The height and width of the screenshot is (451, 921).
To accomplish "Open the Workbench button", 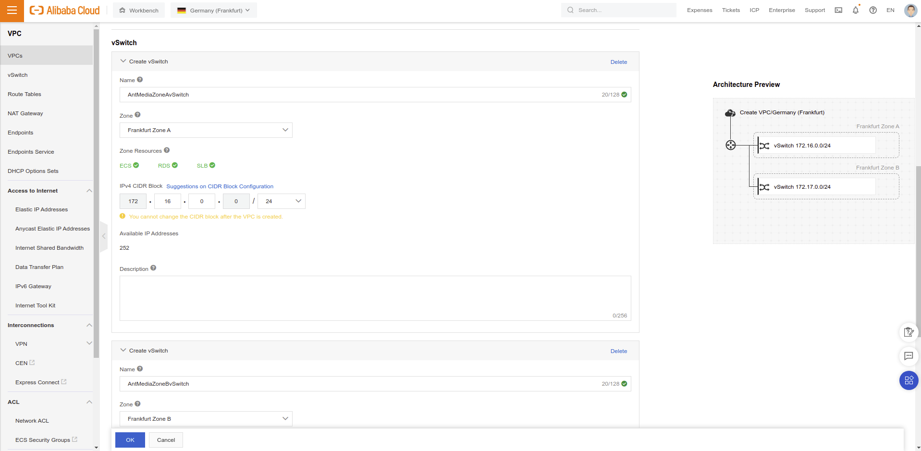I will point(139,10).
